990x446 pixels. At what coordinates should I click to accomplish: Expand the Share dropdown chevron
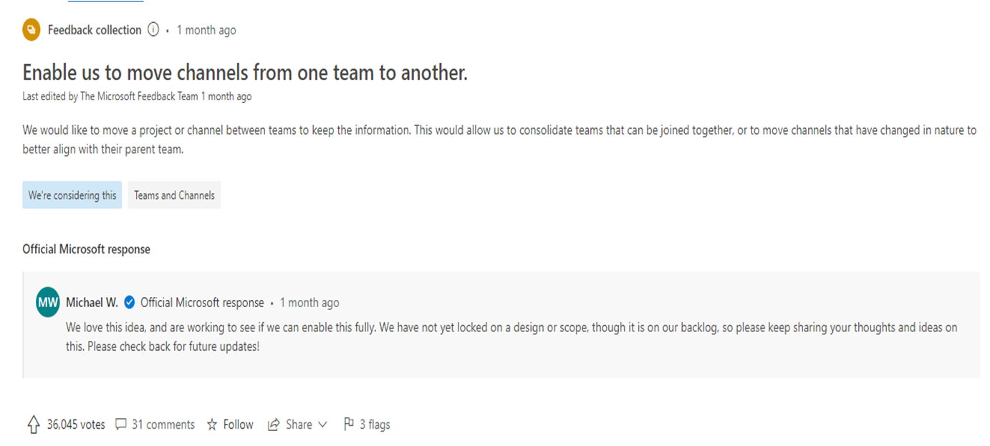pyautogui.click(x=322, y=425)
